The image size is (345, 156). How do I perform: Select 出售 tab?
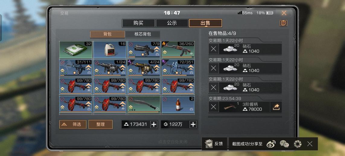[205, 23]
